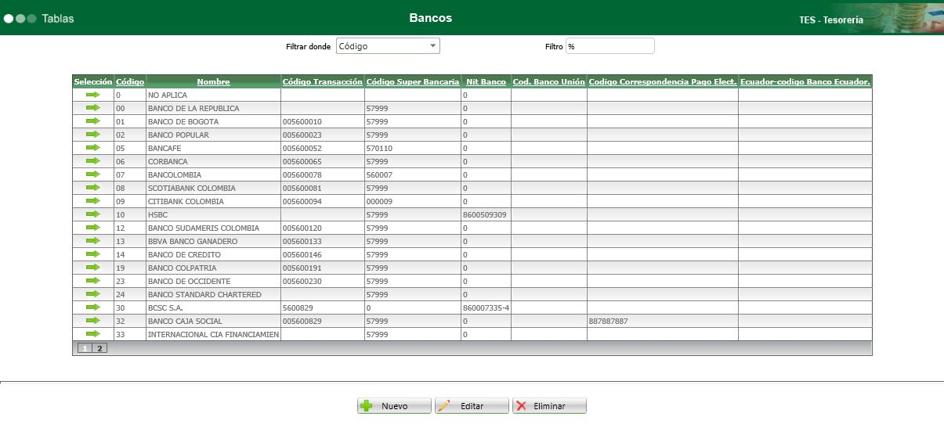Select row arrow for BBVA BANCO GANADERO
944x435 pixels.
93,241
